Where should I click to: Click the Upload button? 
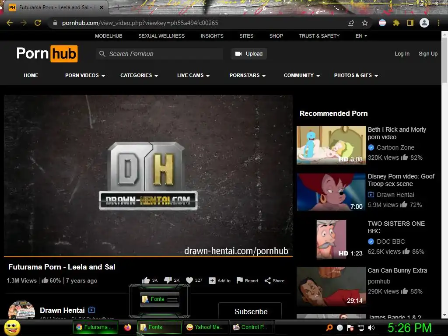point(249,54)
